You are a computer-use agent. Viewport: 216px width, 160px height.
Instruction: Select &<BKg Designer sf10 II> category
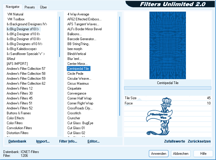pyautogui.click(x=23, y=34)
